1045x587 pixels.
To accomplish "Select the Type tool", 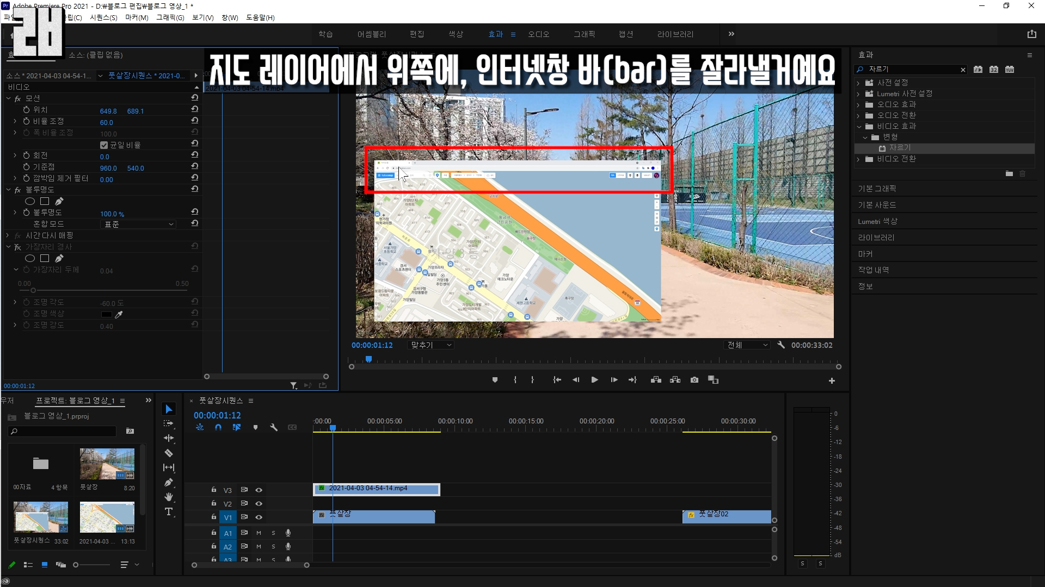I will 169,511.
